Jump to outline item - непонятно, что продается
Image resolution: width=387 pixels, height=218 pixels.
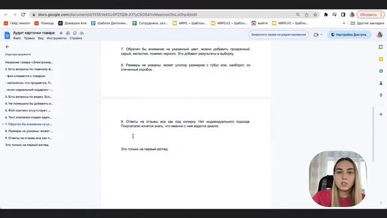click(x=29, y=83)
